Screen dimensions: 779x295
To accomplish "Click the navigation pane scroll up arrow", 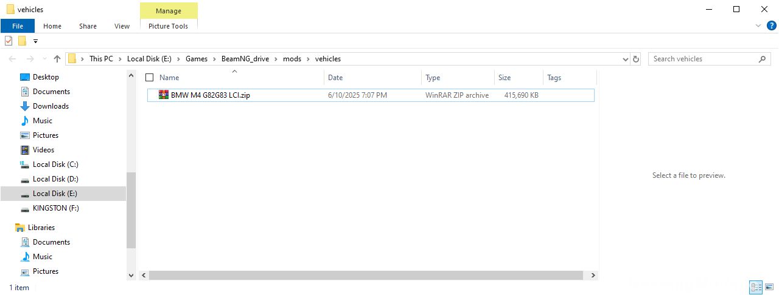I will pos(131,75).
